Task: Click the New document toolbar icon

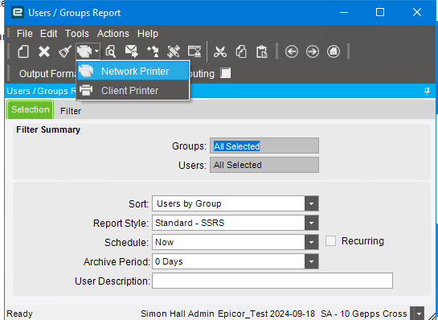Action: pos(23,51)
